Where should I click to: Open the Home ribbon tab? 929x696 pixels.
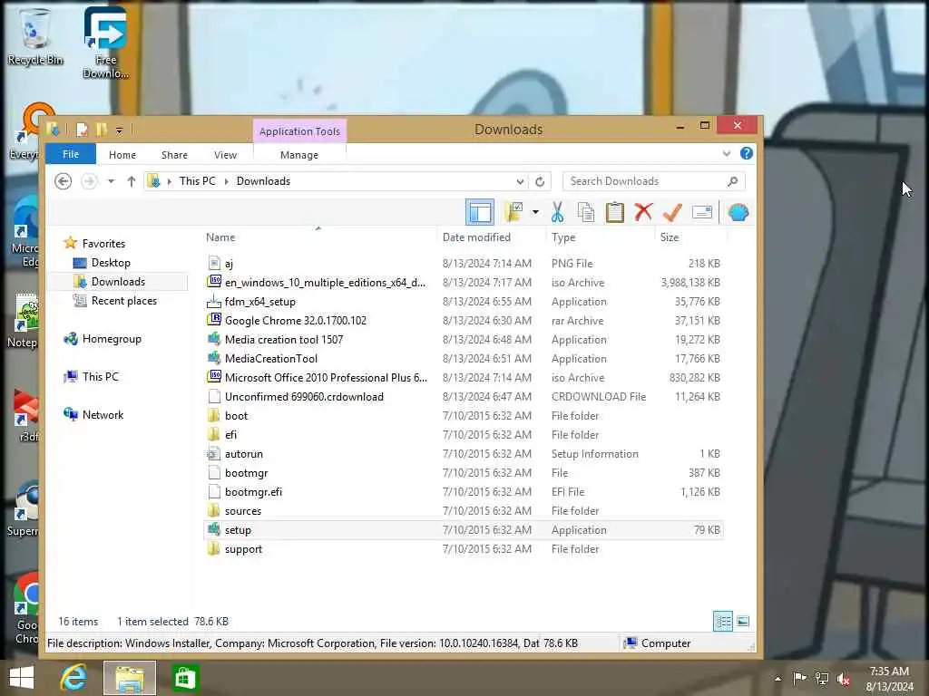pyautogui.click(x=122, y=154)
